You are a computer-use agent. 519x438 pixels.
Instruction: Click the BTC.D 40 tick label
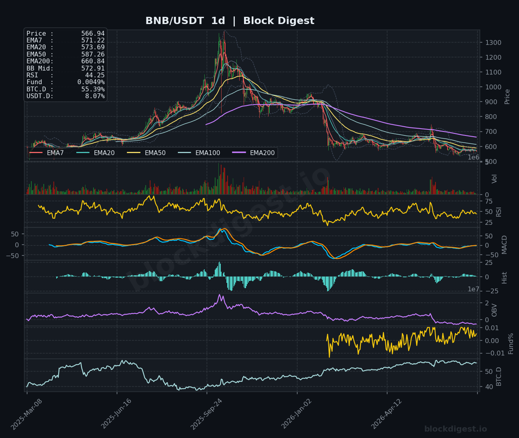[488, 387]
